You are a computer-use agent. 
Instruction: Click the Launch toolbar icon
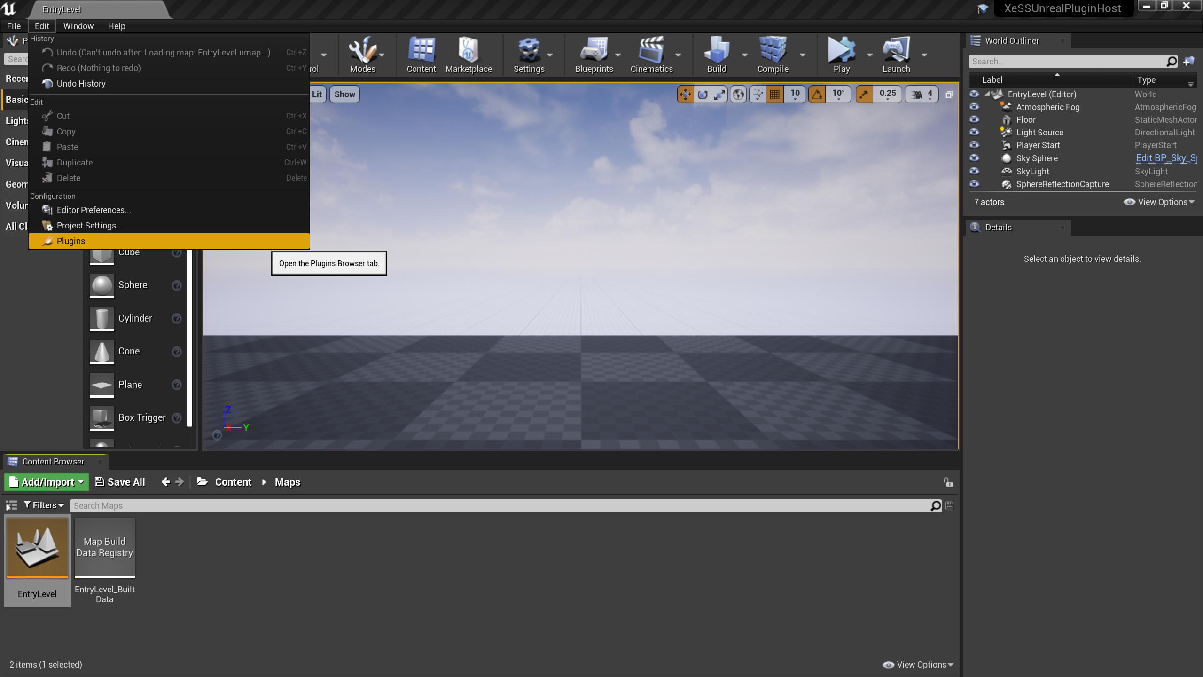click(x=896, y=55)
